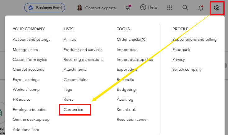The height and width of the screenshot is (135, 228).
Task: Click the settings gear icon
Action: tap(217, 8)
